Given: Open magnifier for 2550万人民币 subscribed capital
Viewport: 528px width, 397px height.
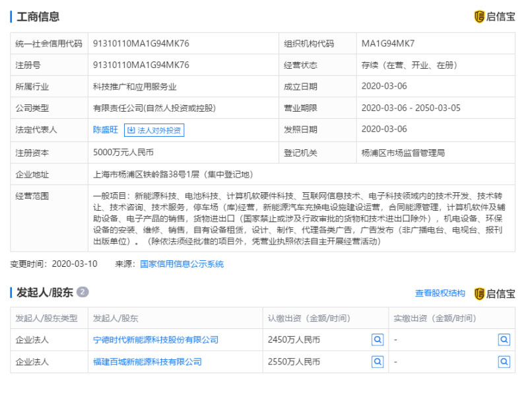Looking at the screenshot, I should pos(377,361).
